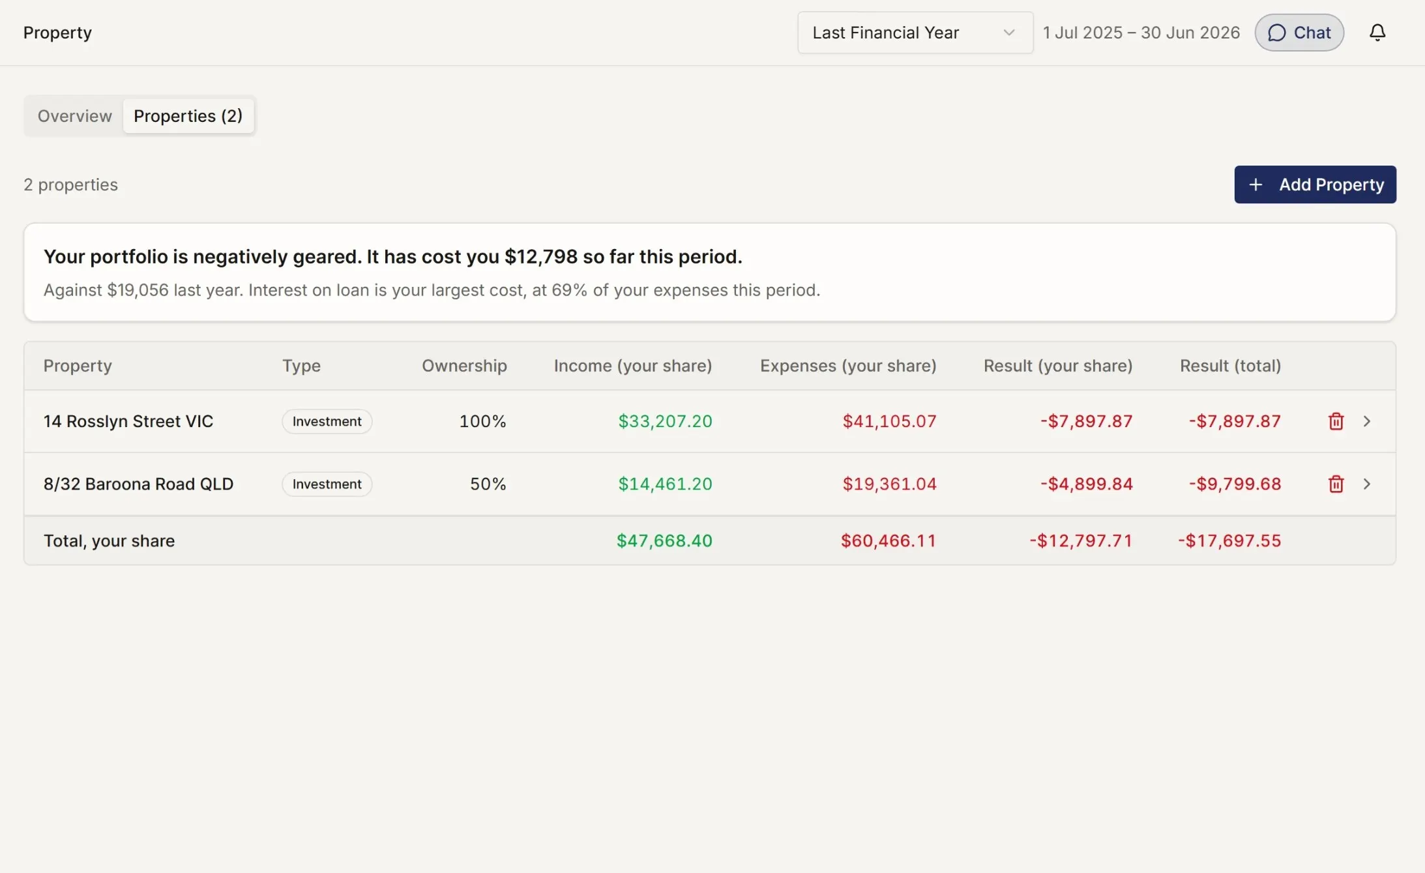Select the $60,466.11 total expenses
This screenshot has width=1425, height=873.
[x=889, y=540]
